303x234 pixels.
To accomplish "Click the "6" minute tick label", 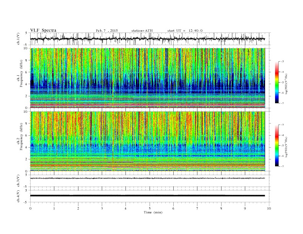I will pyautogui.click(x=173, y=208).
